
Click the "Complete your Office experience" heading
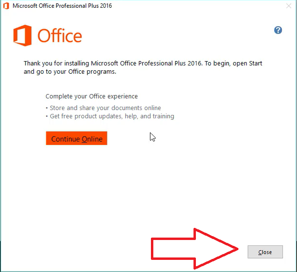91,96
